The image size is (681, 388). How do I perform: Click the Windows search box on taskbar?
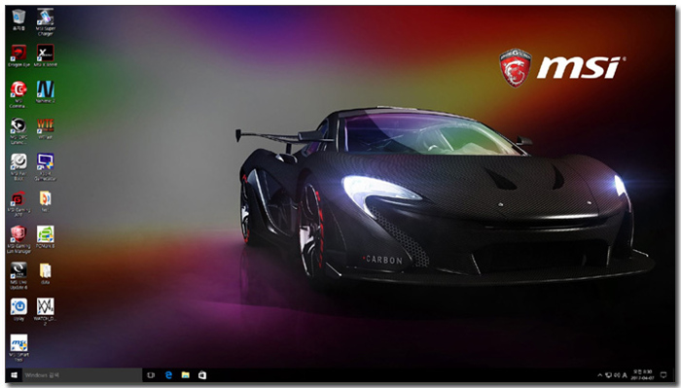click(x=82, y=375)
